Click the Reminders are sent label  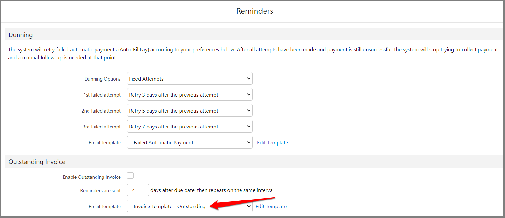(100, 191)
